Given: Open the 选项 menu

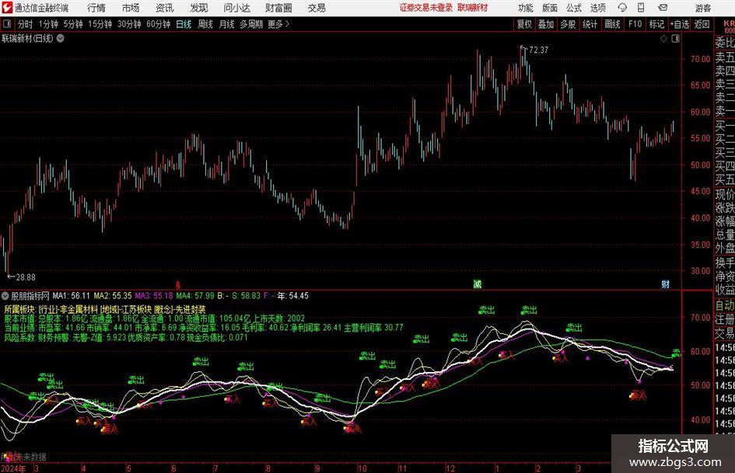Looking at the screenshot, I should [x=597, y=8].
